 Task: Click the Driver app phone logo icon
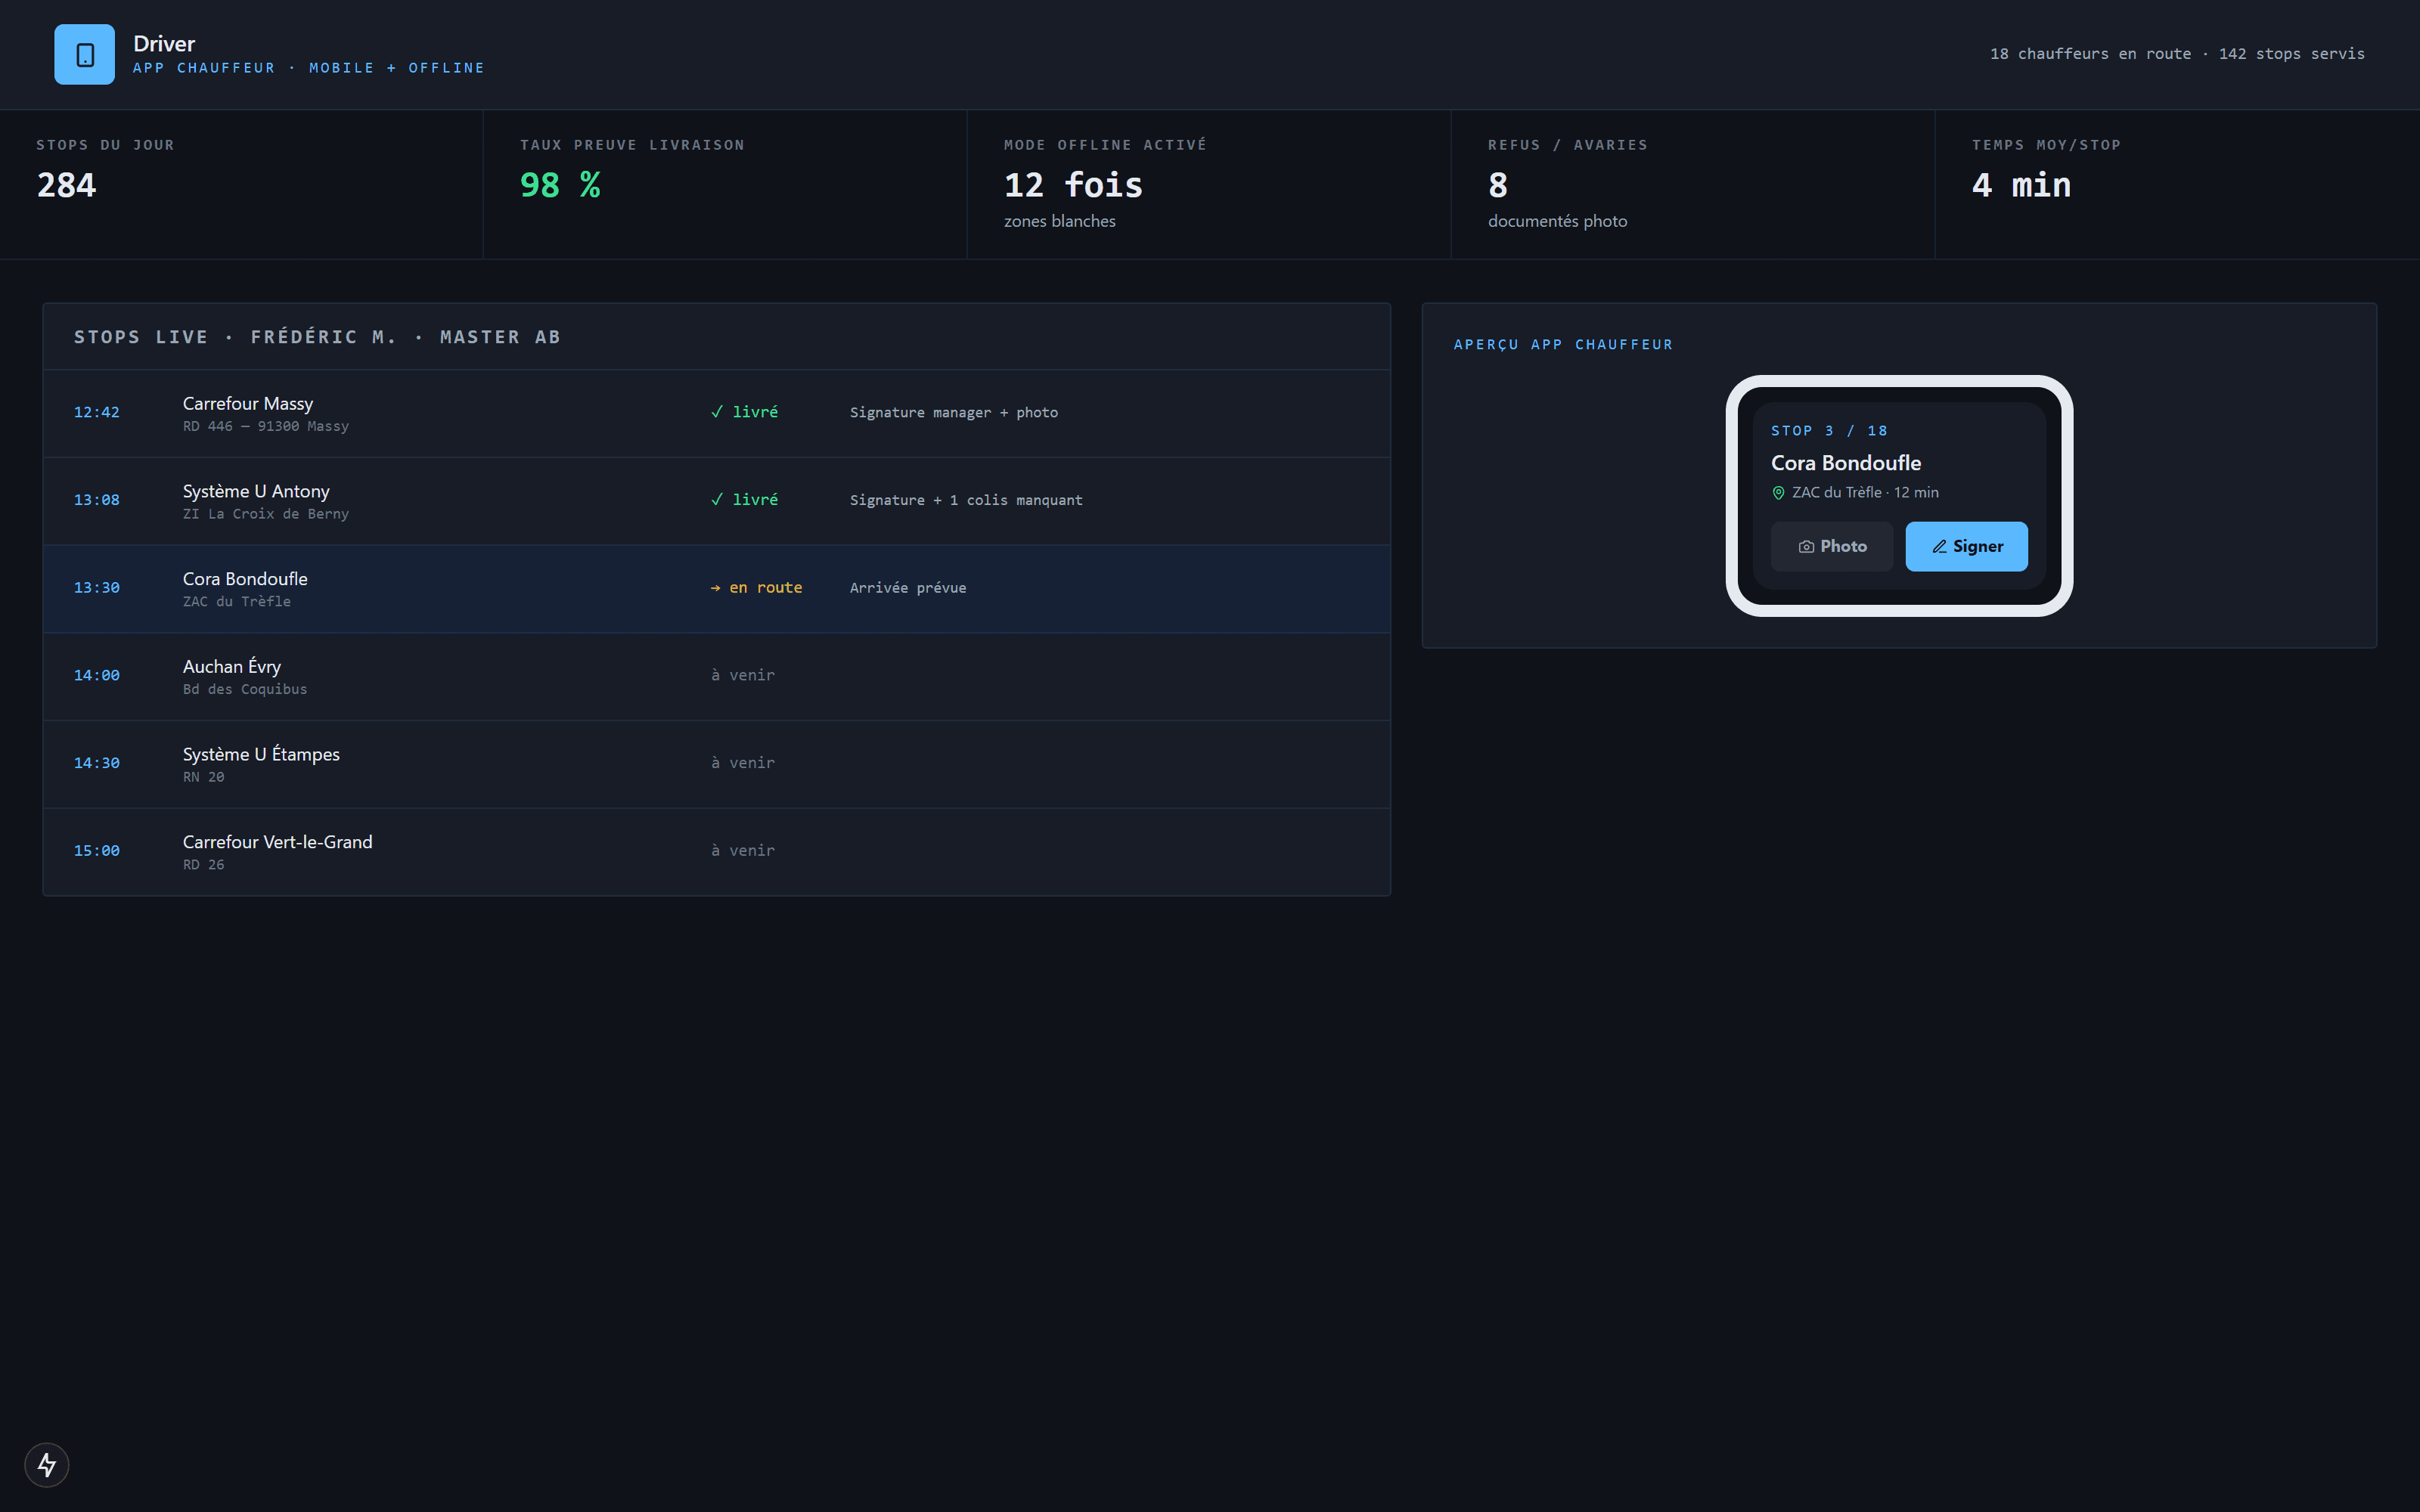tap(85, 55)
